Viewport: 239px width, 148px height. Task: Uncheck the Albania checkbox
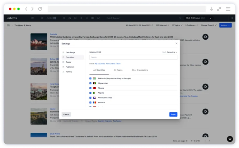pyautogui.click(x=91, y=88)
